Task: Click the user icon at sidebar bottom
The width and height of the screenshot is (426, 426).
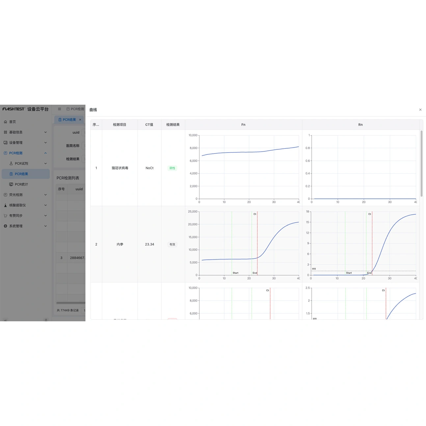Action: click(x=46, y=320)
